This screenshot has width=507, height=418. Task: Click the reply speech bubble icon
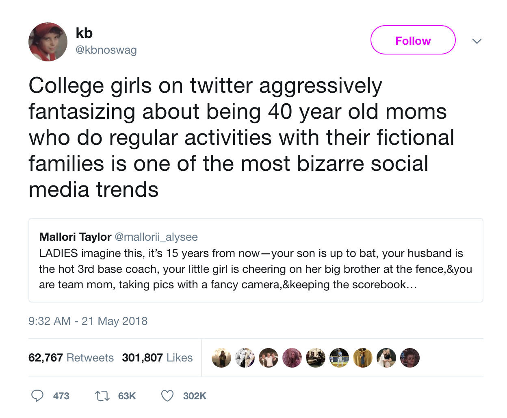[37, 396]
